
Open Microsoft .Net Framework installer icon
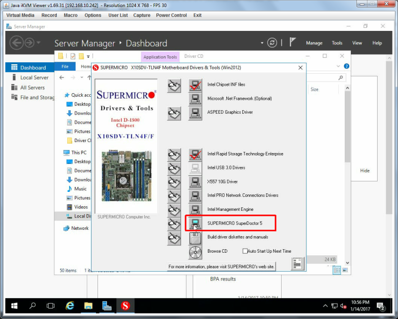point(195,99)
